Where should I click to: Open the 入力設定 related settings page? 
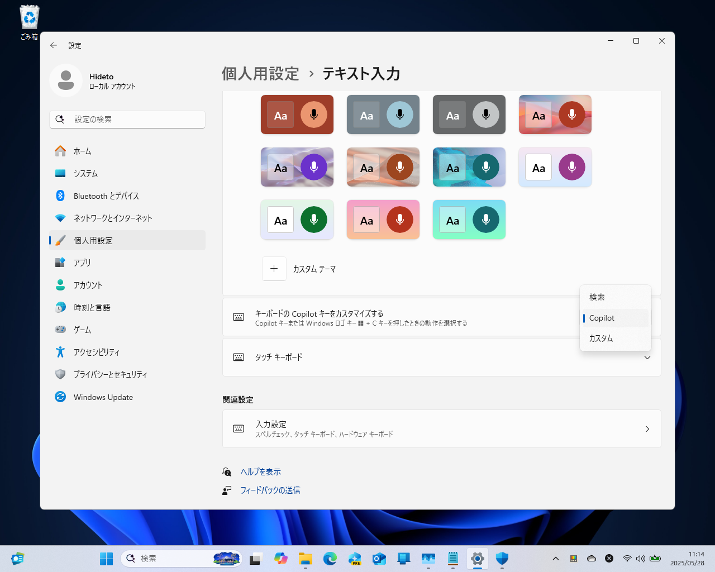[x=441, y=428]
